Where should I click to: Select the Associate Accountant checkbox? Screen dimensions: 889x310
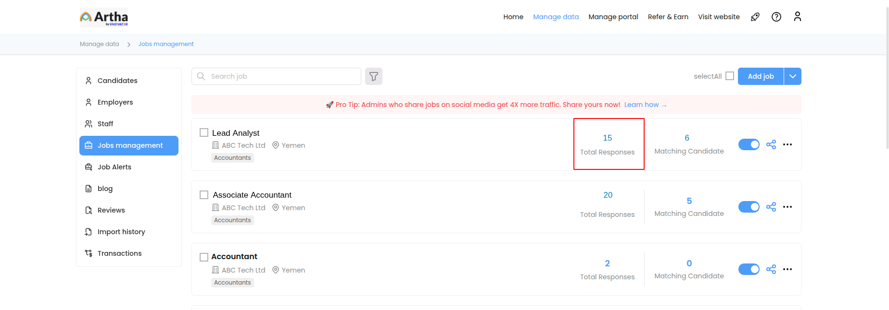point(204,195)
